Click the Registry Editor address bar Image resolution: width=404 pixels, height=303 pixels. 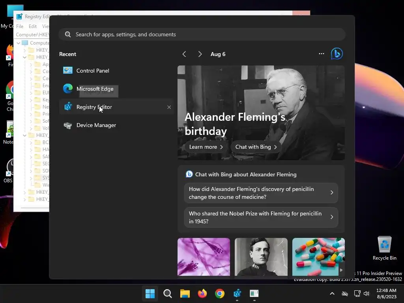click(x=32, y=35)
